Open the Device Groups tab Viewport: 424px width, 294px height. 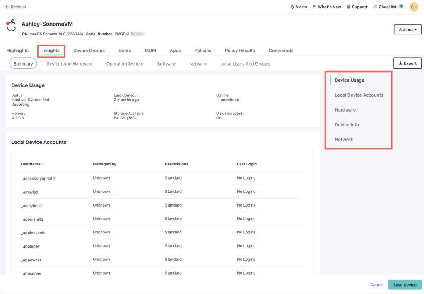pos(89,51)
